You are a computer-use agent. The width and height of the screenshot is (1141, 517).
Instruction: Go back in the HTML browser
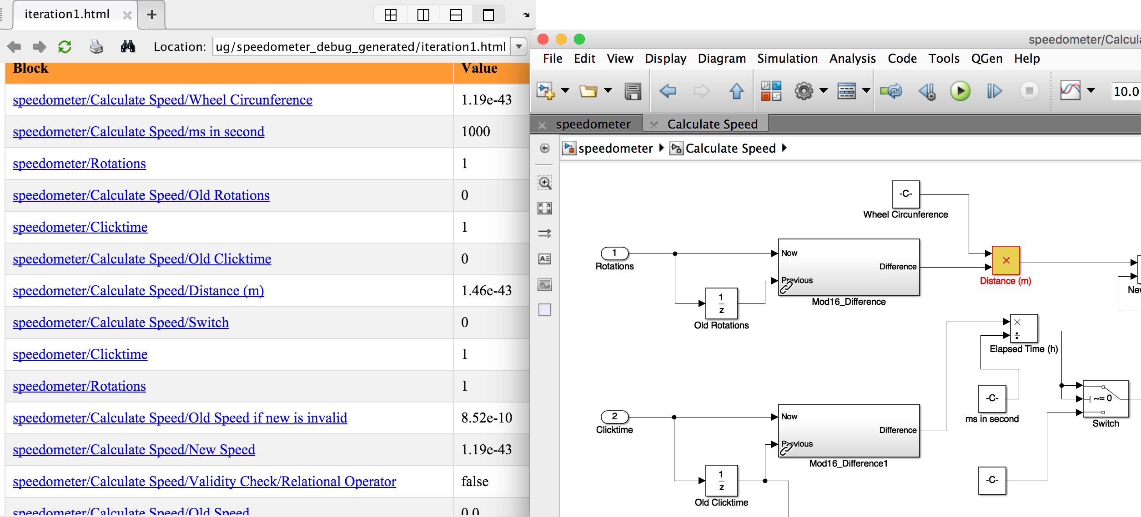[15, 46]
